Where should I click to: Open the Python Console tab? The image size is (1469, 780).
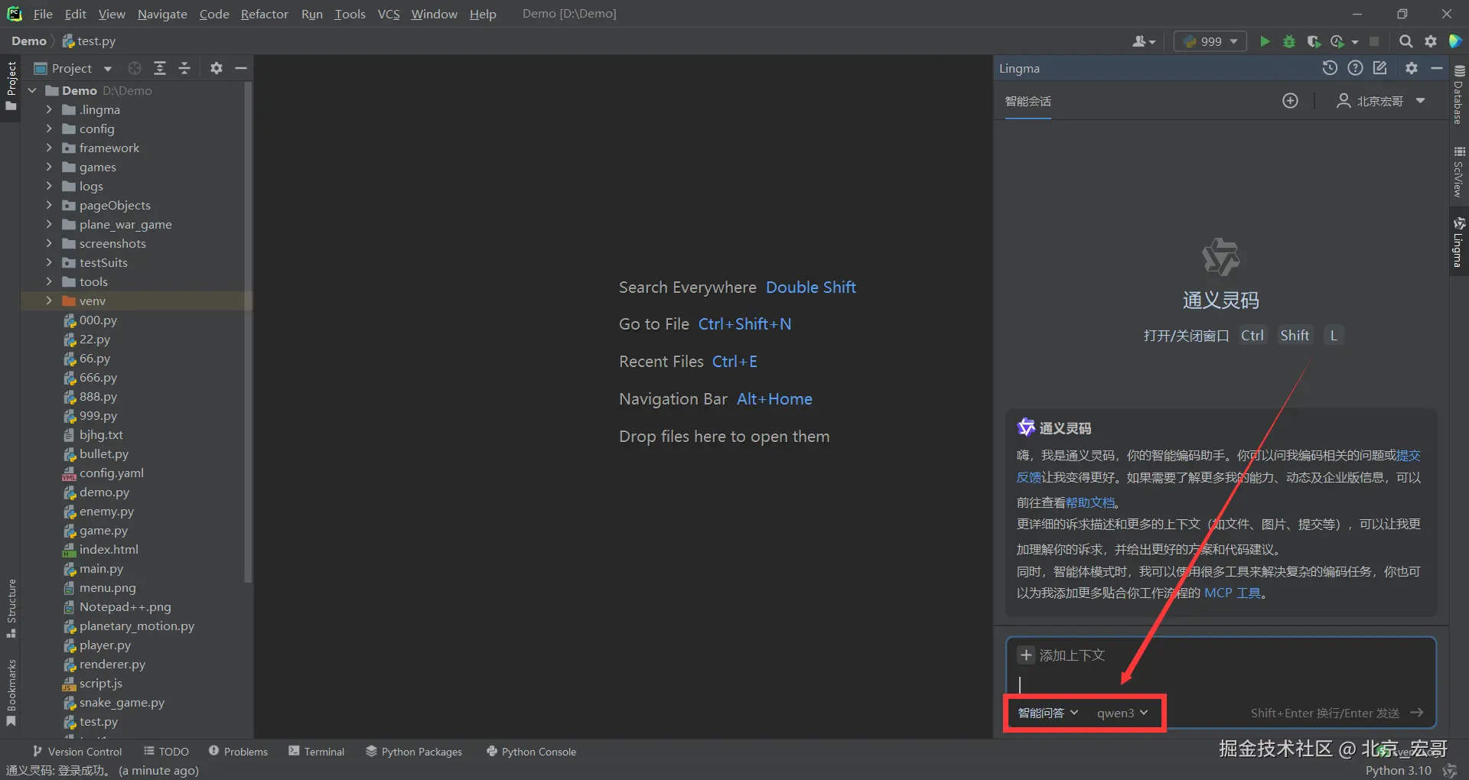click(531, 752)
